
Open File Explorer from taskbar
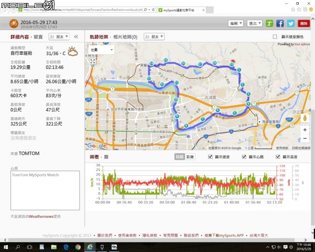pos(54,247)
